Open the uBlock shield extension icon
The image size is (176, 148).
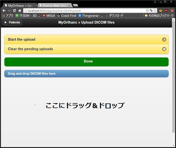166,10
